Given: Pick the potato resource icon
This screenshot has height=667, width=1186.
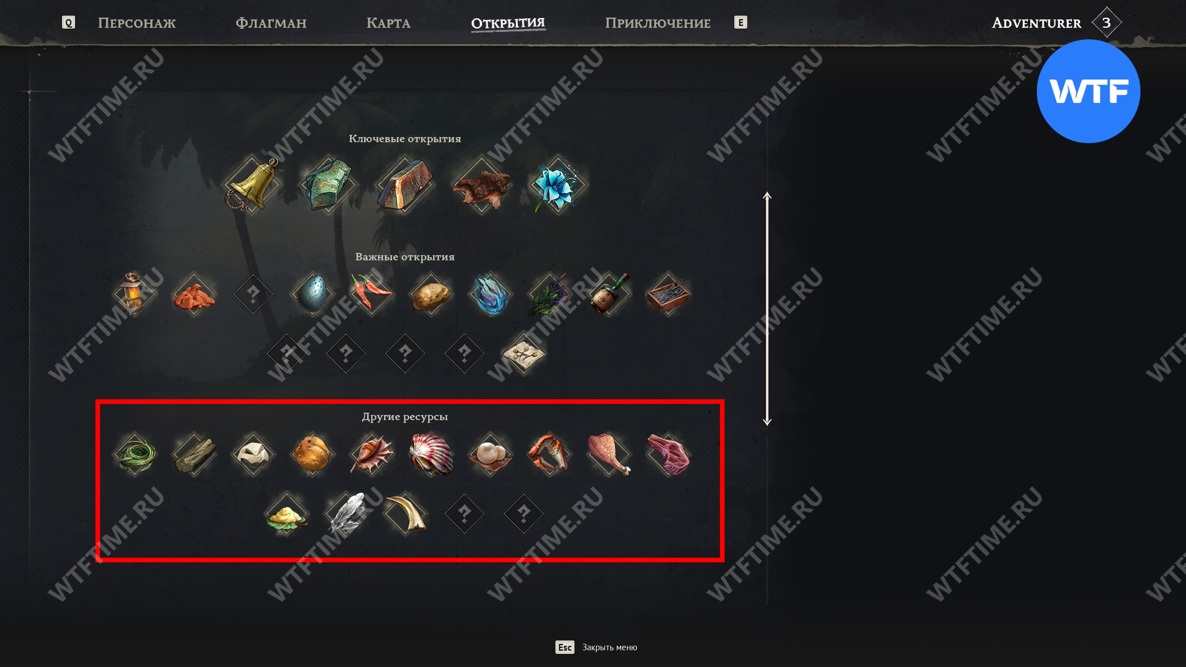Looking at the screenshot, I should point(431,293).
